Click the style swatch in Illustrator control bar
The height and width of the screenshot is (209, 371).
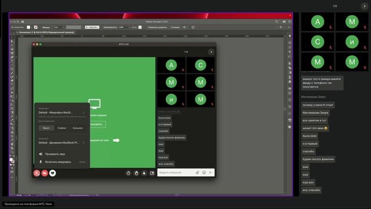click(140, 27)
